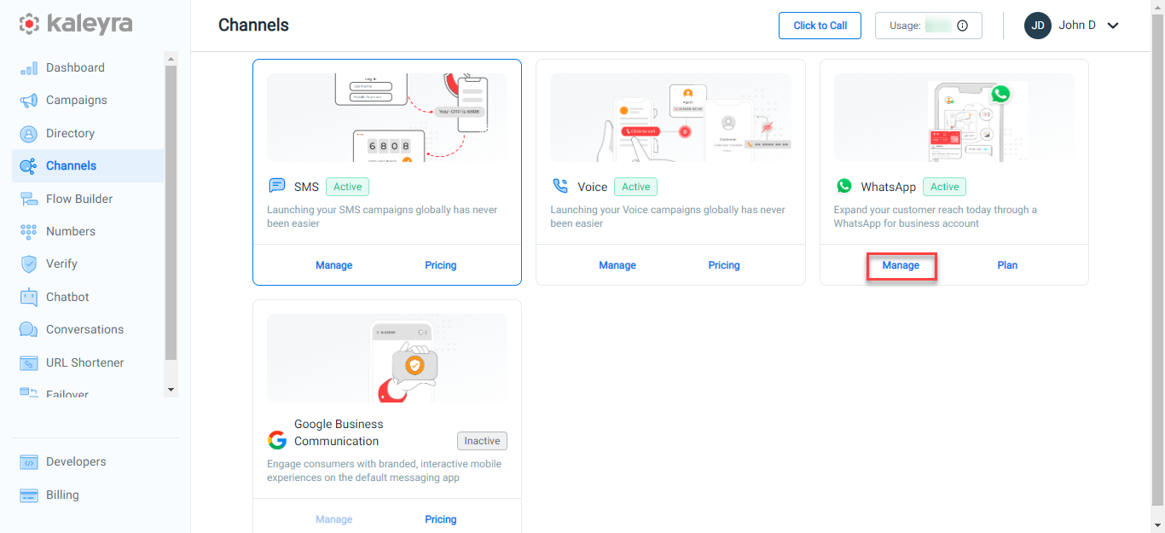Click the Directory person icon
This screenshot has height=533, width=1165.
click(x=29, y=134)
